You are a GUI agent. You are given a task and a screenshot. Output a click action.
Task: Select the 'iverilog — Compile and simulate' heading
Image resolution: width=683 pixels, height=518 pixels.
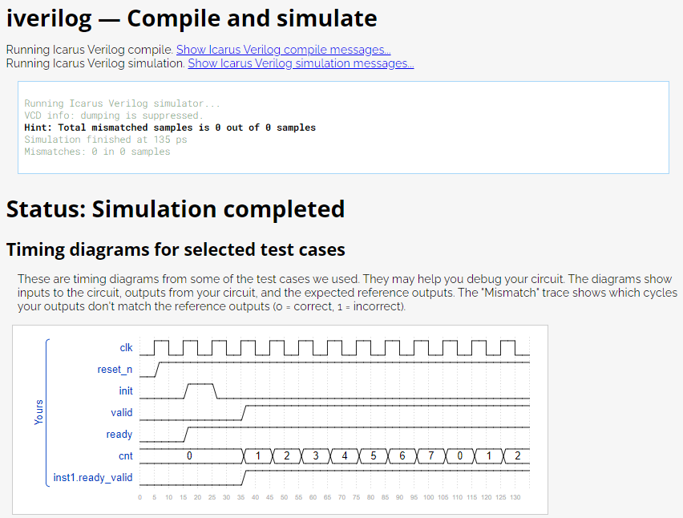[192, 18]
